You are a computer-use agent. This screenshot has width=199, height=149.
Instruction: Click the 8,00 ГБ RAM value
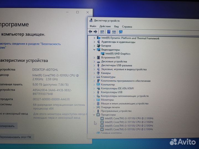point(51,85)
